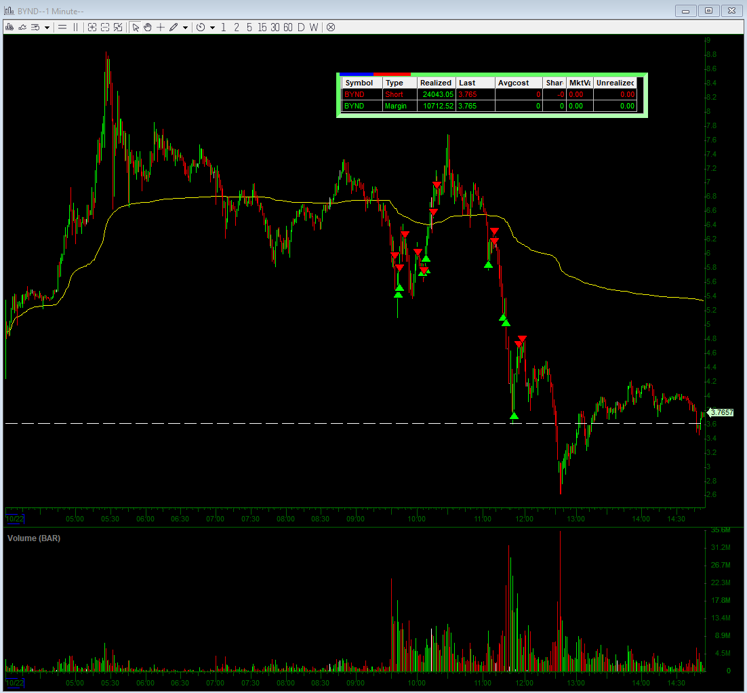Switch chart to 5 minute interval
This screenshot has width=747, height=693.
pyautogui.click(x=249, y=27)
